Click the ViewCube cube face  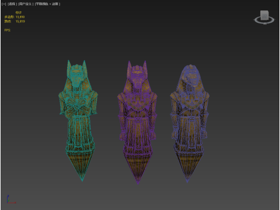tap(264, 15)
